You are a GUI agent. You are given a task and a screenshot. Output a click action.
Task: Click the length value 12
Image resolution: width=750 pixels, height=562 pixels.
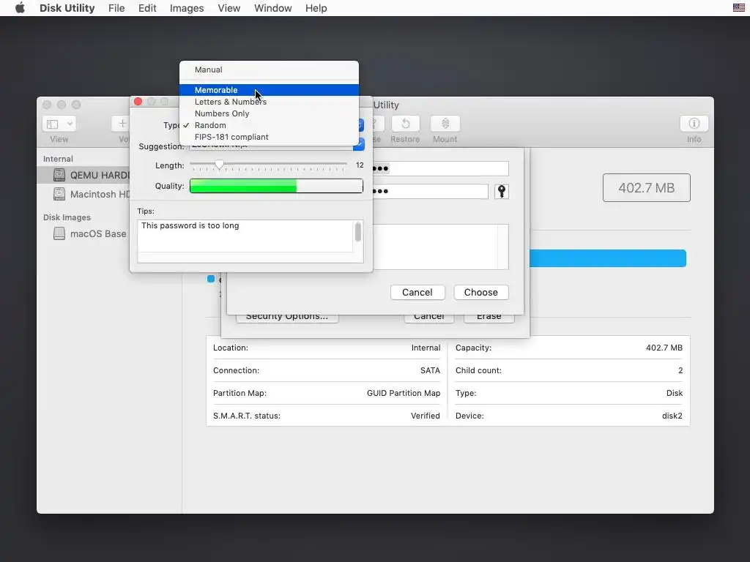click(360, 165)
